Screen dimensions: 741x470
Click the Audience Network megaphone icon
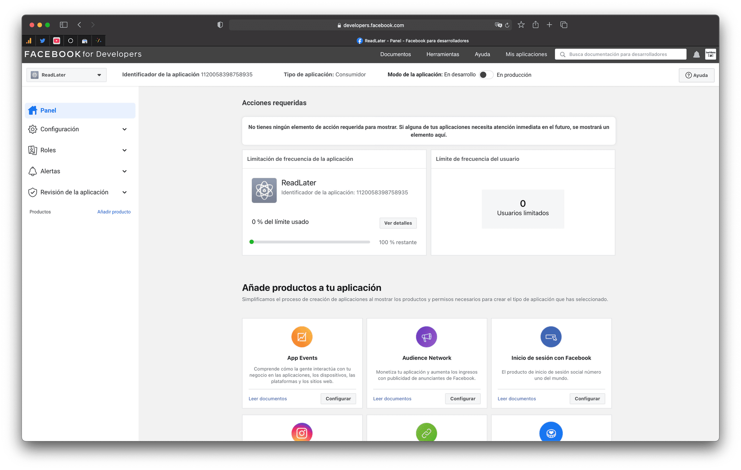426,337
